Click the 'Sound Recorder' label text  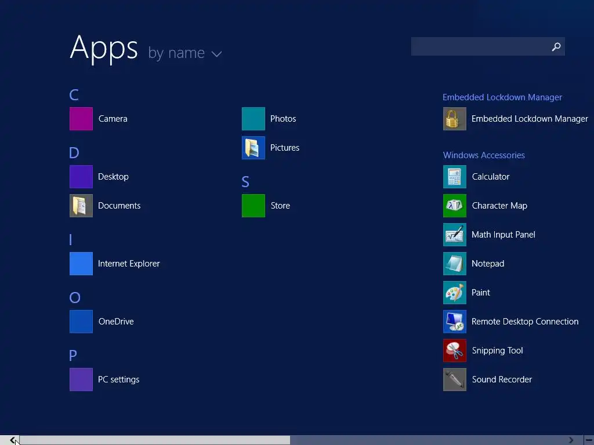pyautogui.click(x=502, y=380)
